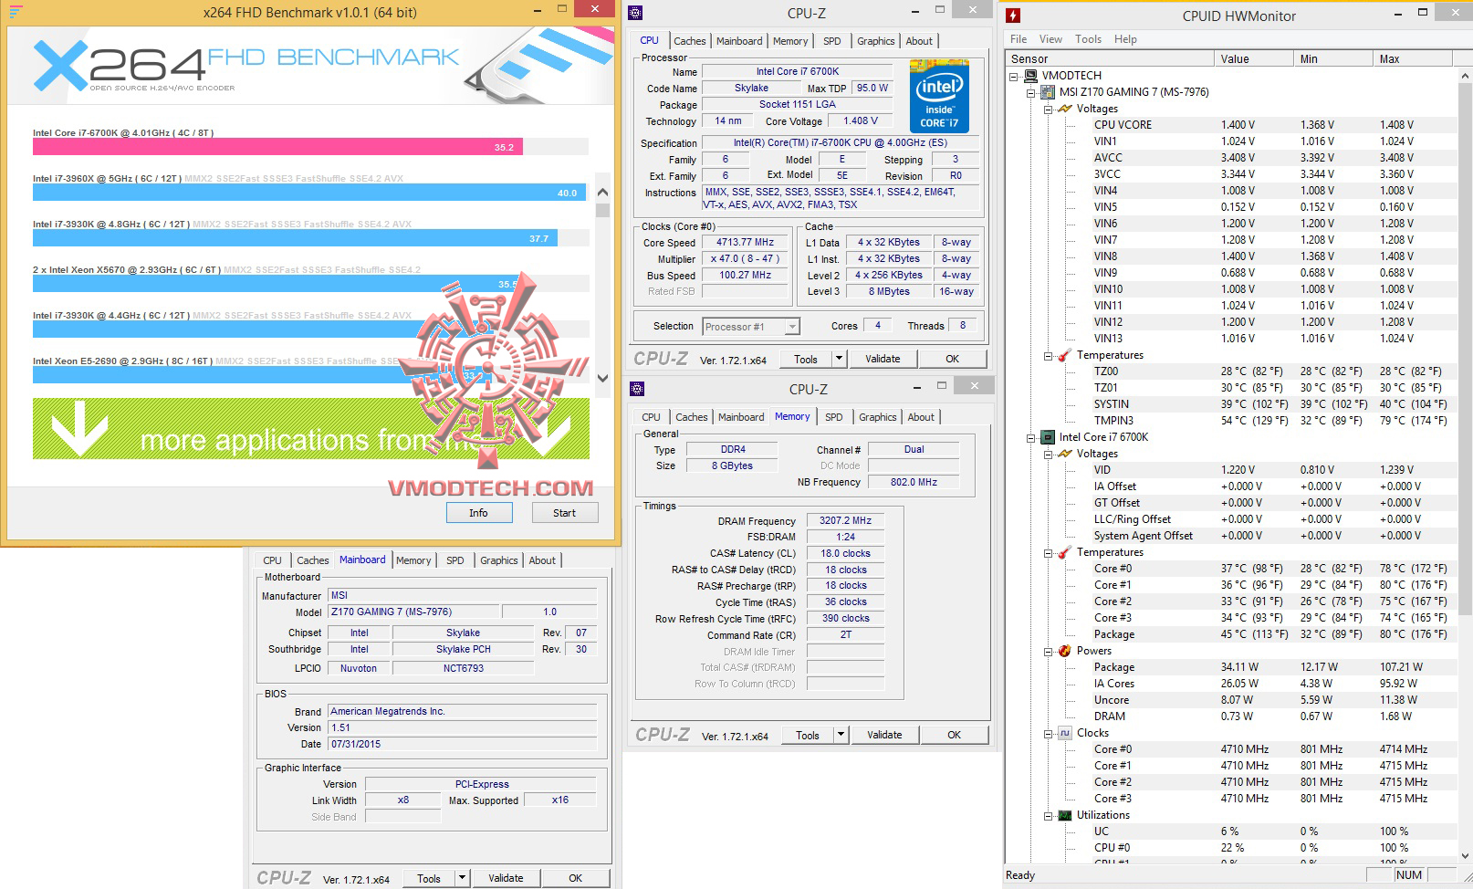1473x889 pixels.
Task: Click the CPU-Z icon in the Memory tab window title bar
Action: [x=638, y=389]
